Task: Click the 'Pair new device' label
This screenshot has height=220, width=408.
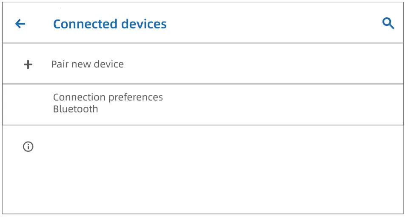Action: click(x=87, y=64)
